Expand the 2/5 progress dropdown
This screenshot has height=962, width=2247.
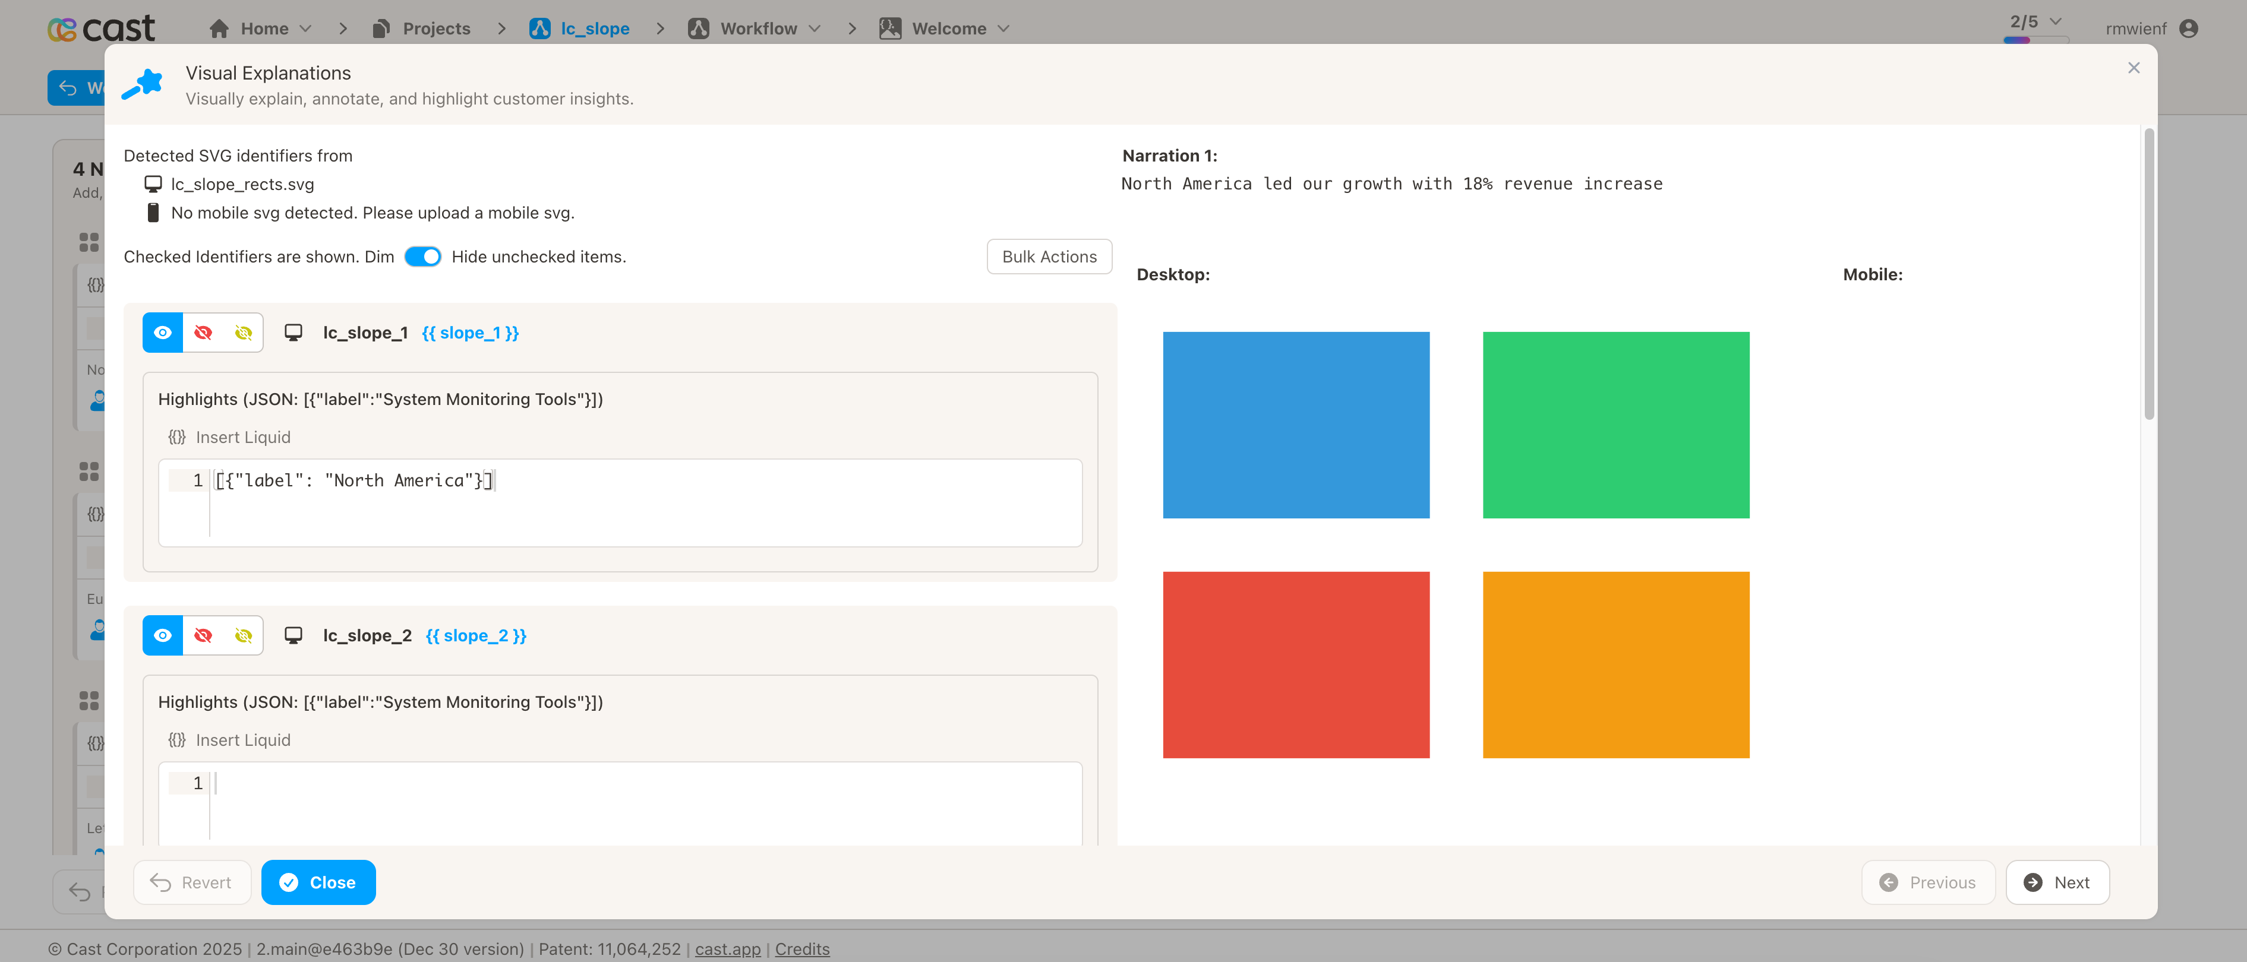click(x=2055, y=22)
